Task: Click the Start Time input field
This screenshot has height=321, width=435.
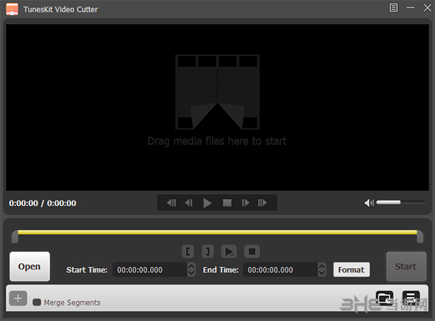Action: click(x=149, y=269)
